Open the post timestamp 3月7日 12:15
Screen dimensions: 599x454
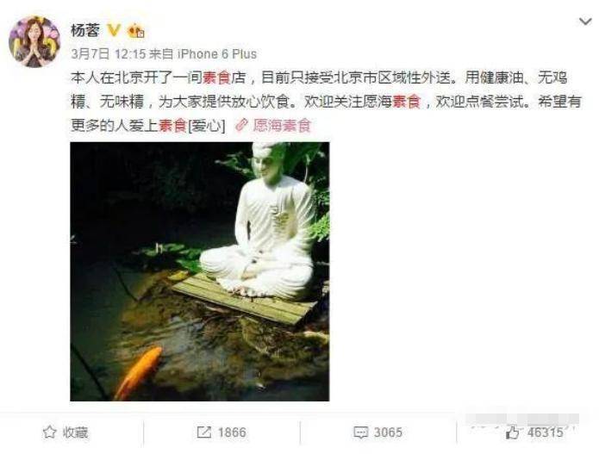tap(109, 53)
